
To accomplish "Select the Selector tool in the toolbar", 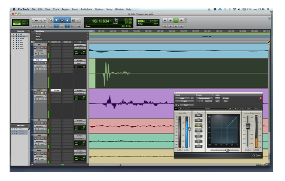I will point(62,21).
